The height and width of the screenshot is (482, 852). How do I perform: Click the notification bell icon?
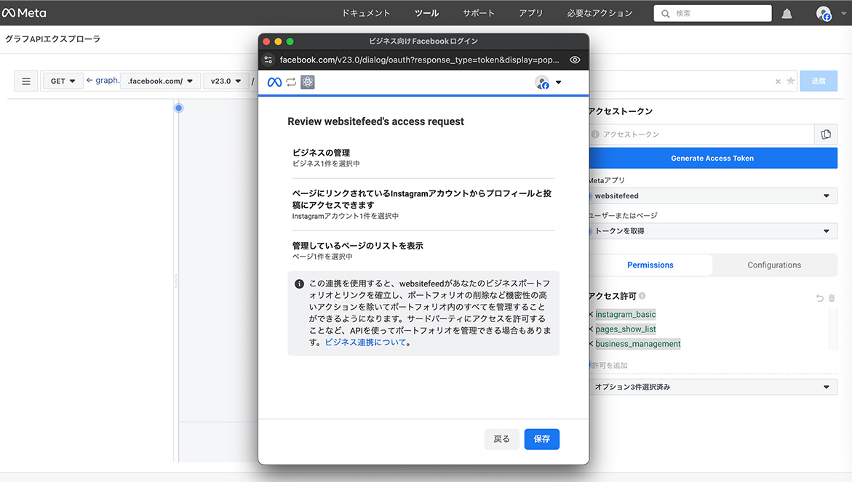click(787, 13)
